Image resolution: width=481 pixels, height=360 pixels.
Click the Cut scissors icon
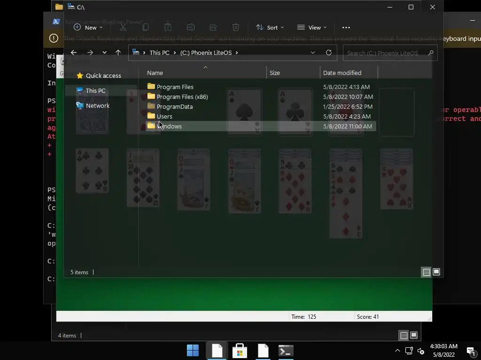click(123, 28)
